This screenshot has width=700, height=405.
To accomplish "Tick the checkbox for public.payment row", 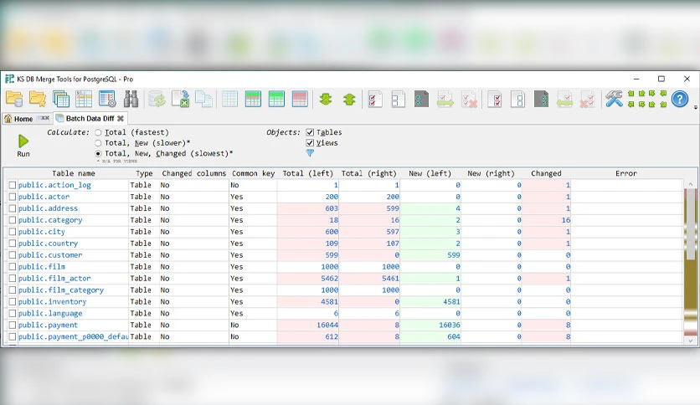I will 13,326.
